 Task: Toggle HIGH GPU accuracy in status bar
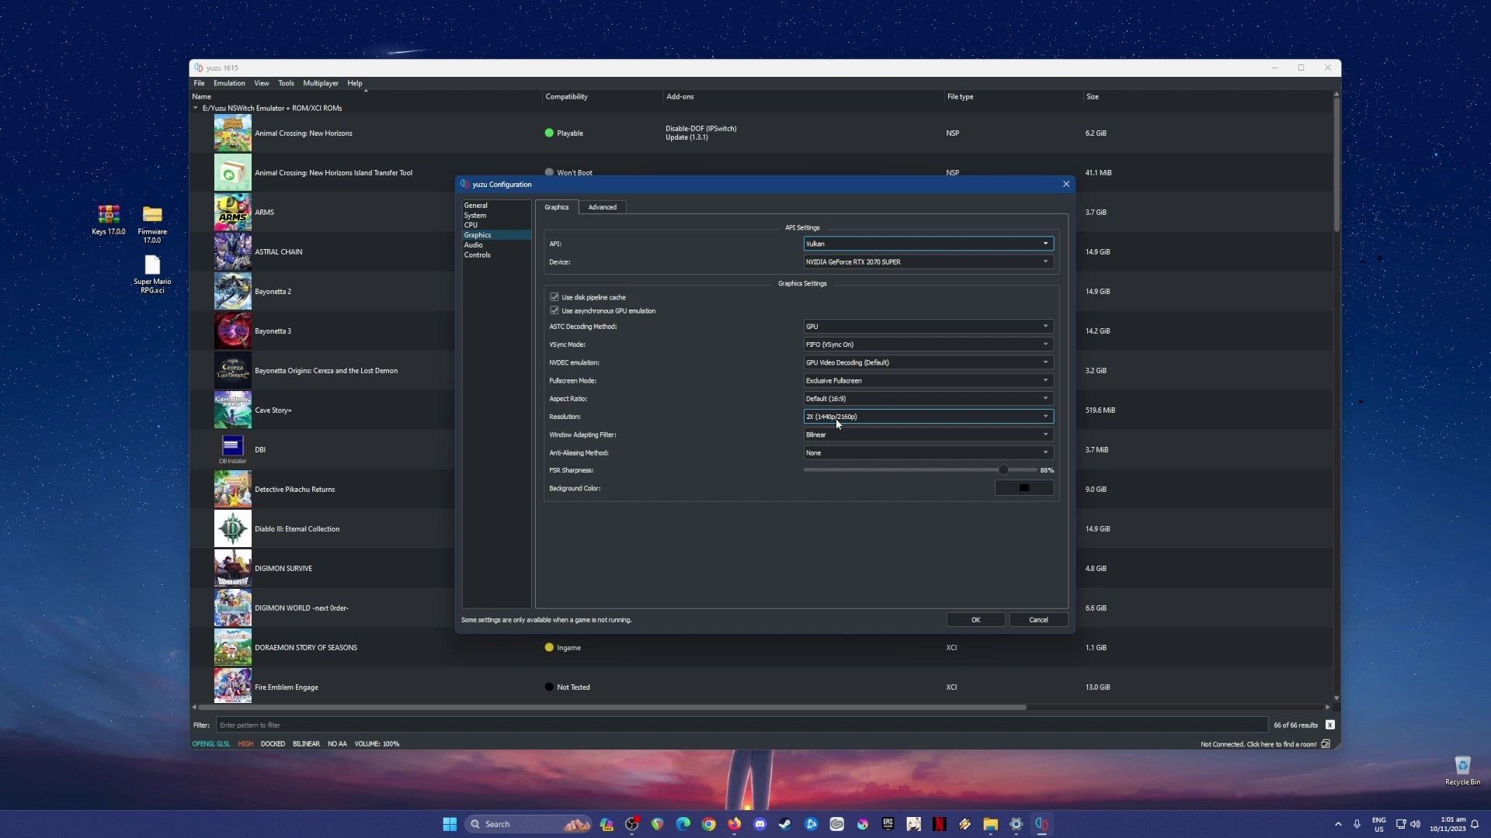point(245,743)
